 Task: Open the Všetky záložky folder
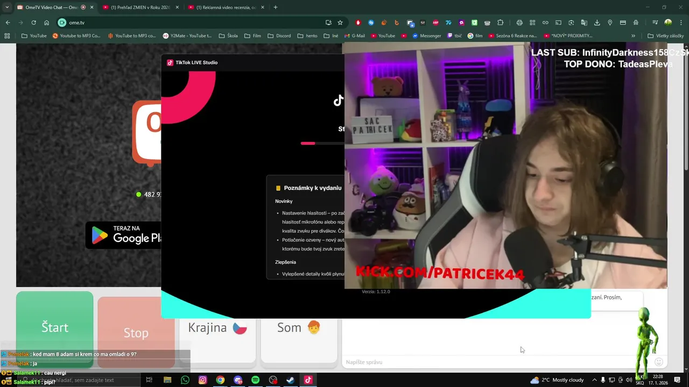[x=665, y=36]
